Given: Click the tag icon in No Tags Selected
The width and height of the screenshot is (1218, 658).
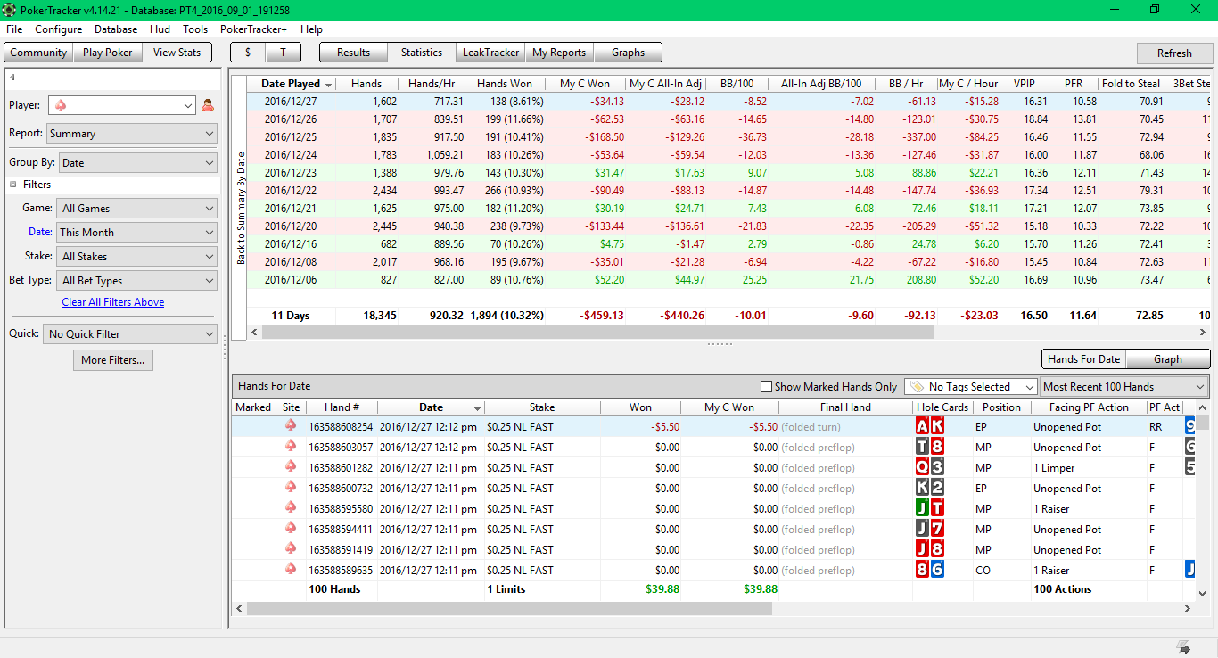Looking at the screenshot, I should click(915, 387).
